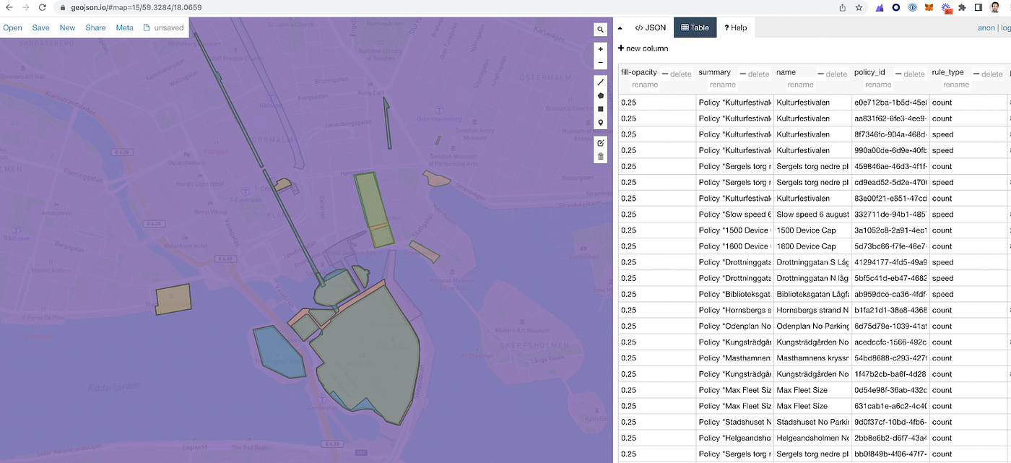Image resolution: width=1011 pixels, height=463 pixels.
Task: Click the delete layers trash icon
Action: 600,156
